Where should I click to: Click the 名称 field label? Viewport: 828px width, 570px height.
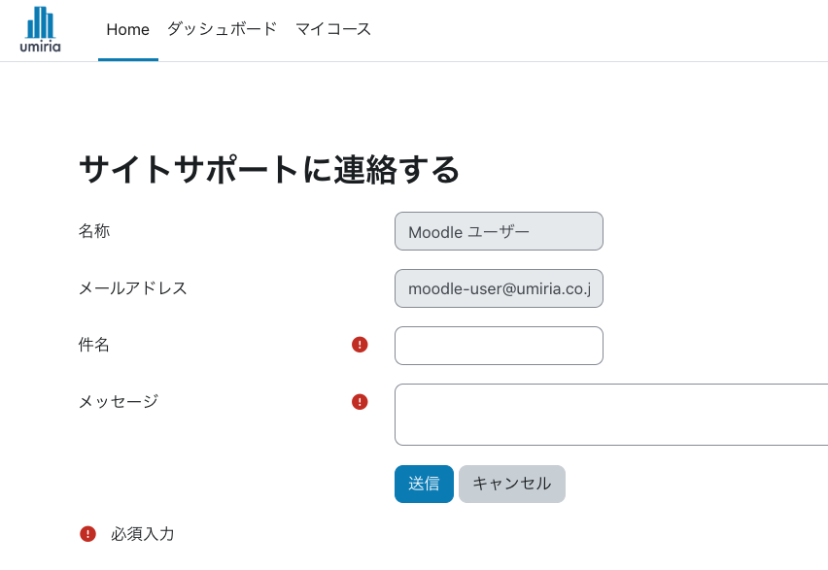click(94, 231)
